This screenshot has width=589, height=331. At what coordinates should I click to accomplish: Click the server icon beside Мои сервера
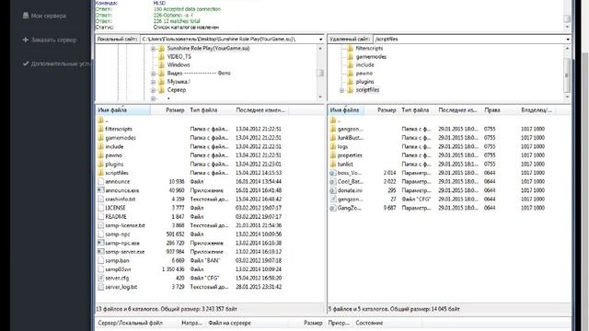26,16
